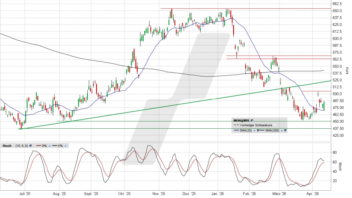The height and width of the screenshot is (198, 352).
Task: Click the 650.0 price level on axis
Action: point(337,11)
